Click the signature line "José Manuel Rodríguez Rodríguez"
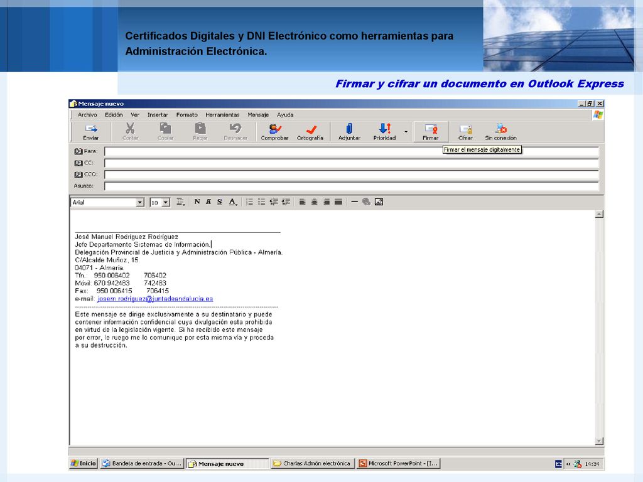 point(127,237)
